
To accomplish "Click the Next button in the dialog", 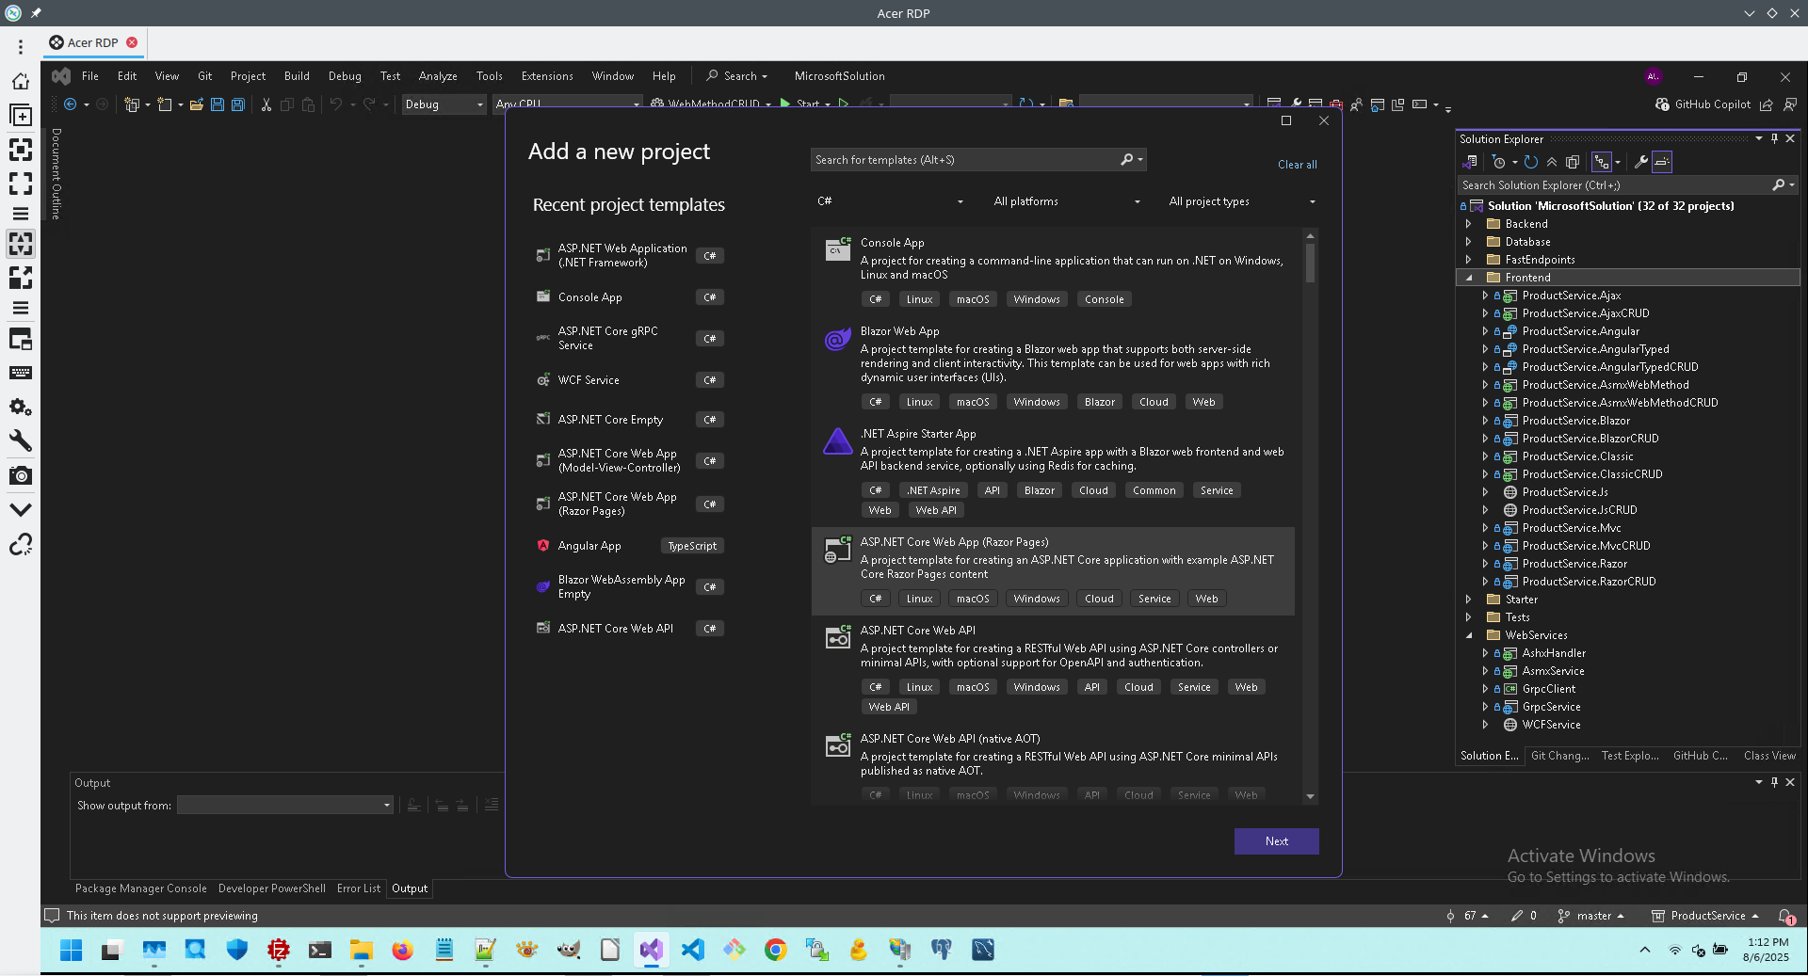I will [x=1277, y=841].
